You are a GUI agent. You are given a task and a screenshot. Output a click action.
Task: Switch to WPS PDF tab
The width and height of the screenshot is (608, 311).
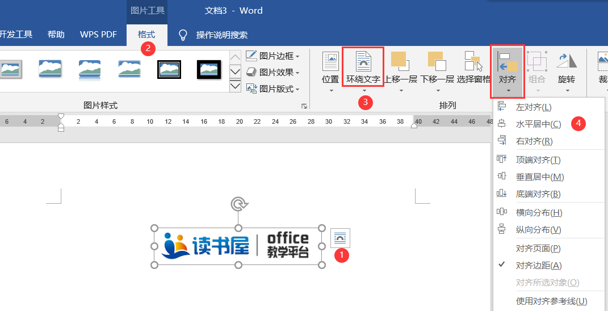[x=98, y=35]
